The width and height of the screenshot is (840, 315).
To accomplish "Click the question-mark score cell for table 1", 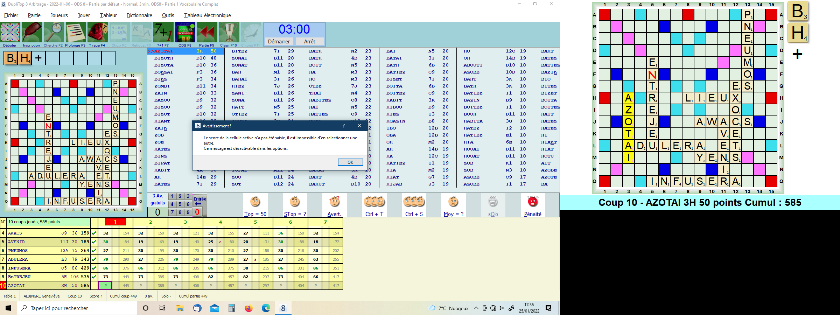I will pos(105,286).
